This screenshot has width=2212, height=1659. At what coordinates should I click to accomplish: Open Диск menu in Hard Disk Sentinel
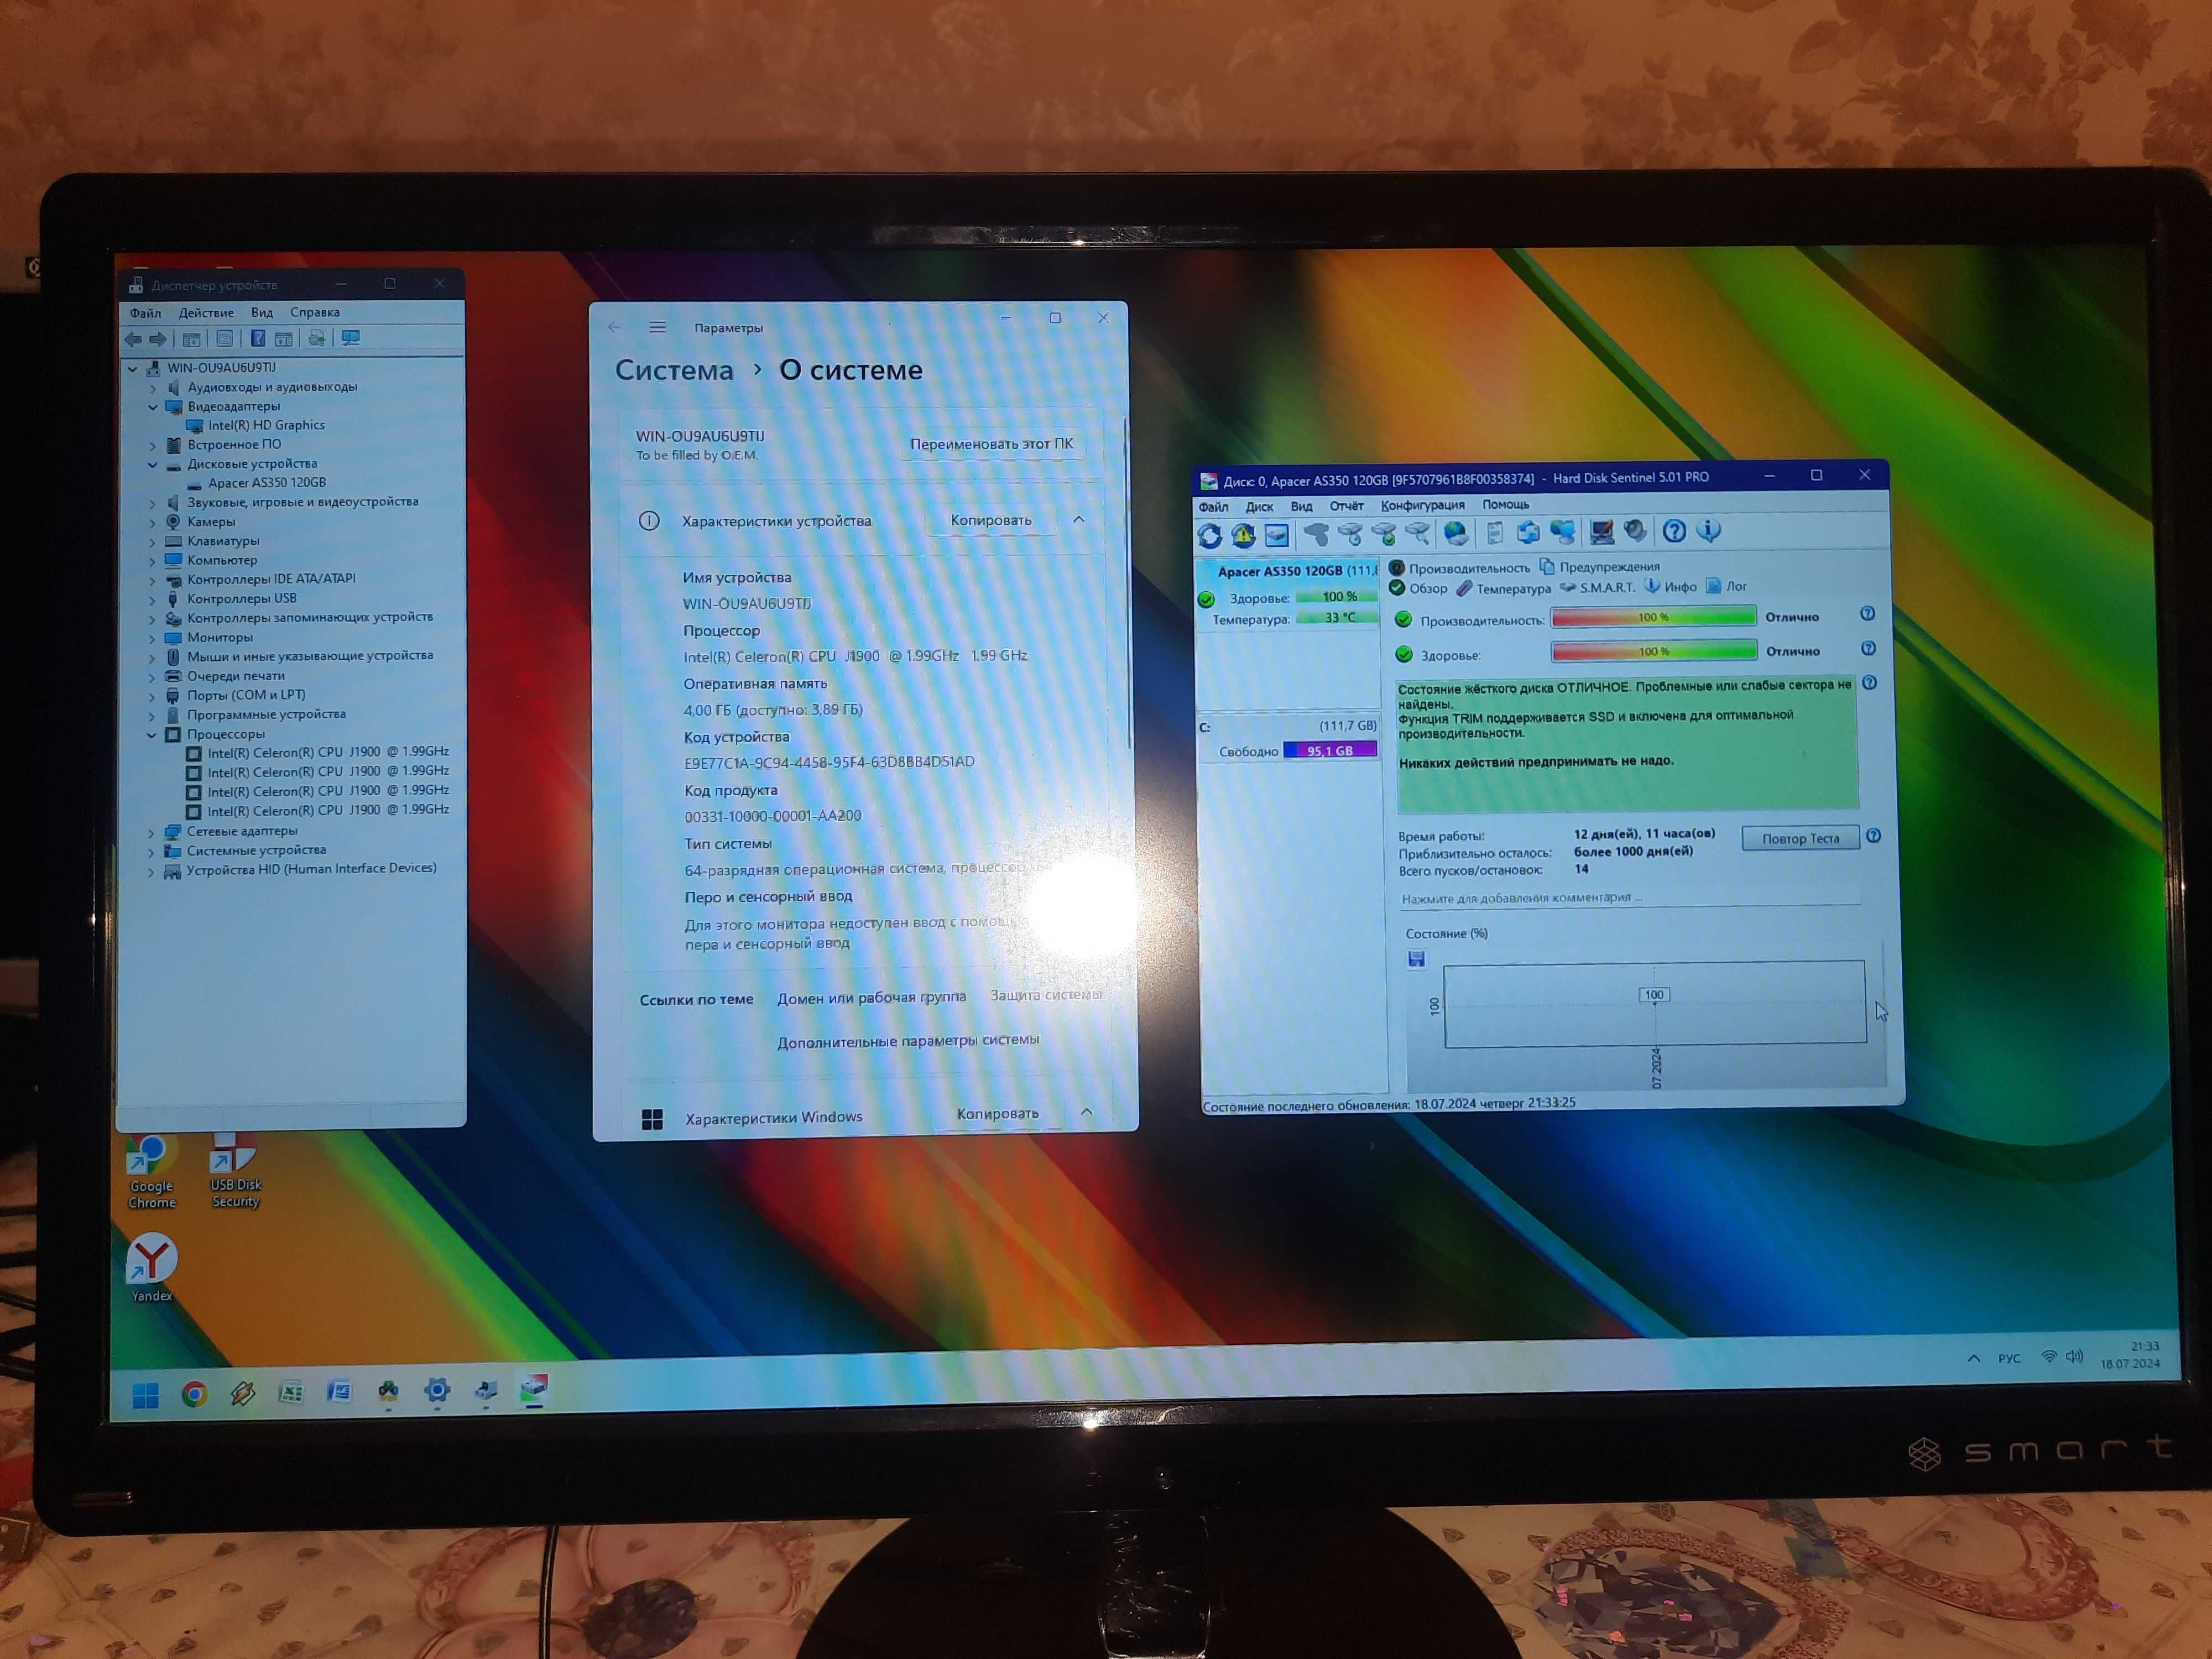tap(1259, 507)
